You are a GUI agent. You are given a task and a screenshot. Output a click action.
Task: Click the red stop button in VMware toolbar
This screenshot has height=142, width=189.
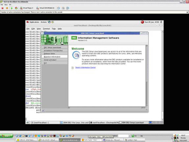3,8
